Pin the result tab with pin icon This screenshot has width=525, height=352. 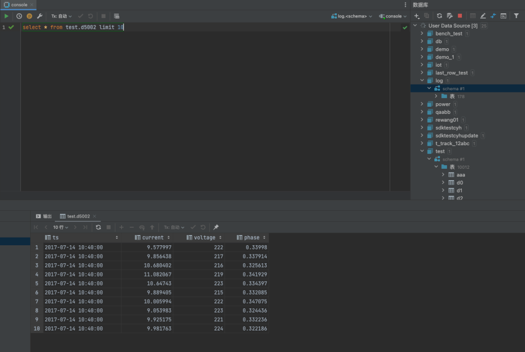click(x=215, y=227)
